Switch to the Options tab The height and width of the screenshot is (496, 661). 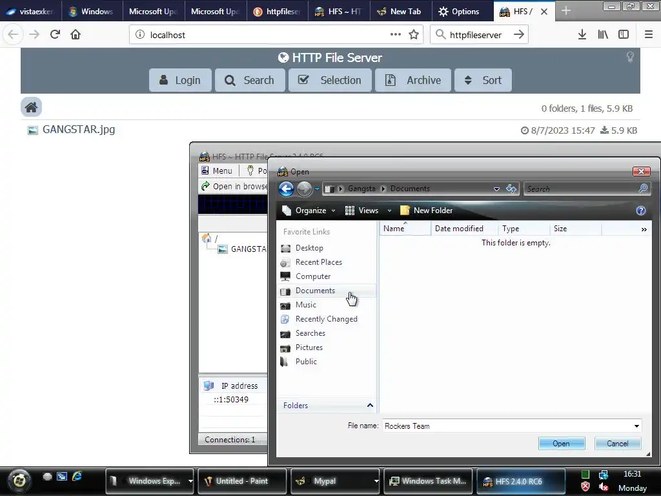pos(462,11)
